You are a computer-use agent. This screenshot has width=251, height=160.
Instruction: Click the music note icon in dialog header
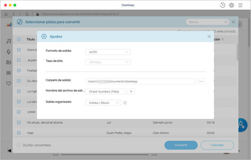pos(20,22)
